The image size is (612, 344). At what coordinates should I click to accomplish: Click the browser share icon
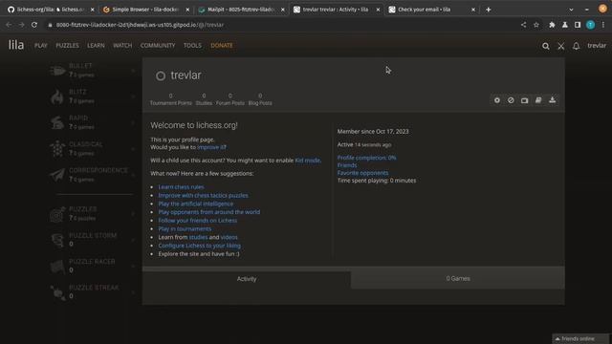tap(523, 25)
